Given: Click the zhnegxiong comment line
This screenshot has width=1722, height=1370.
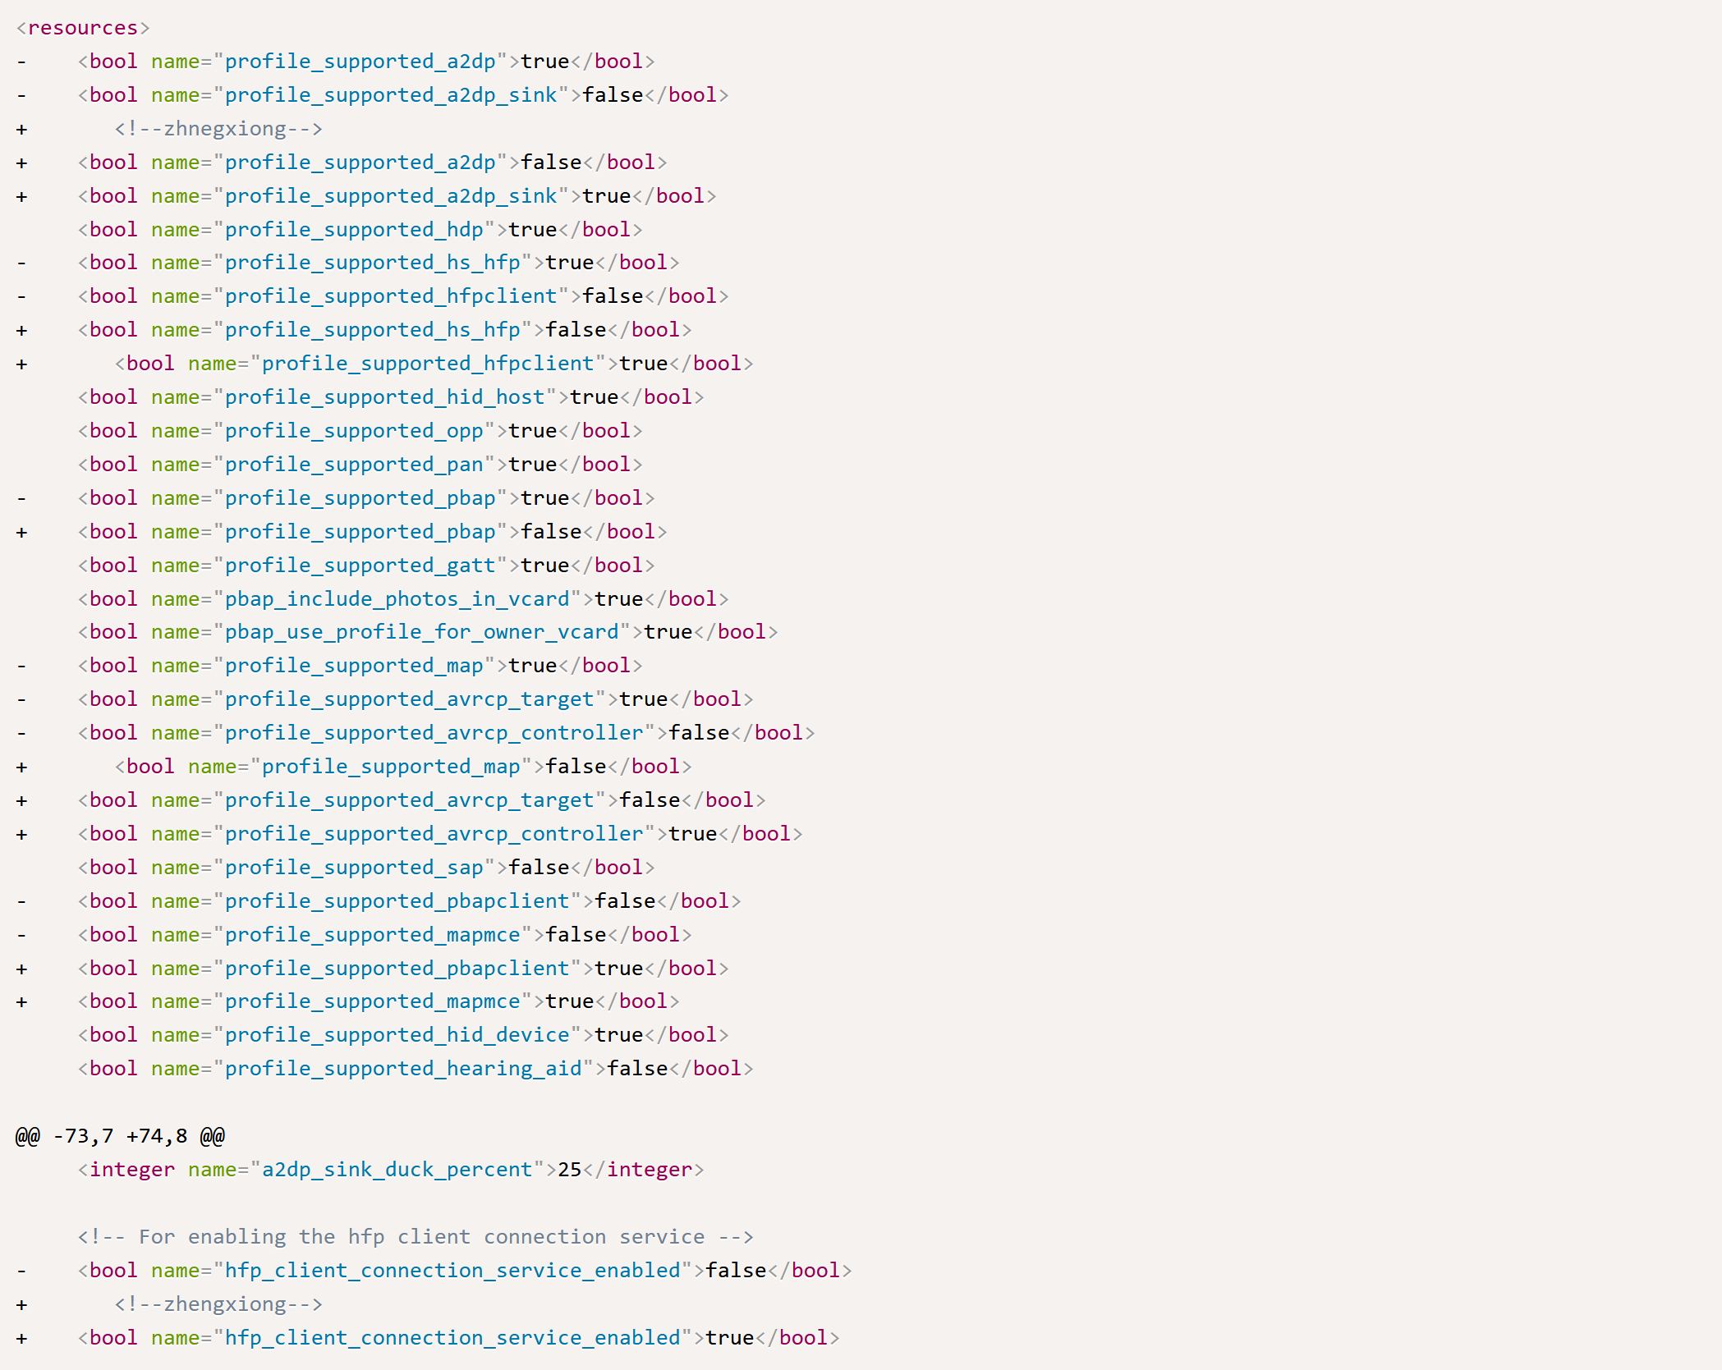Looking at the screenshot, I should tap(218, 129).
